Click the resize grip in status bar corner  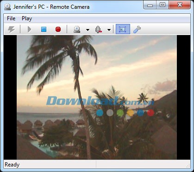click(188, 166)
